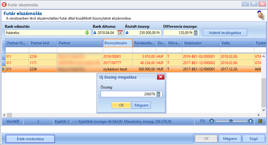Click filter cell under Bizonylatszám column
Image resolution: width=268 pixels, height=145 pixels.
118,50
